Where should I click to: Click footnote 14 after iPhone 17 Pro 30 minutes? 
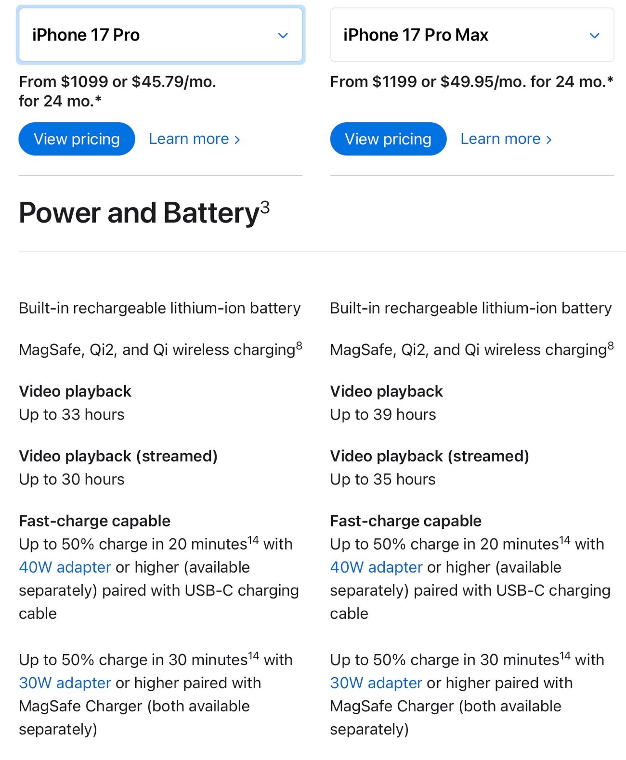(253, 655)
